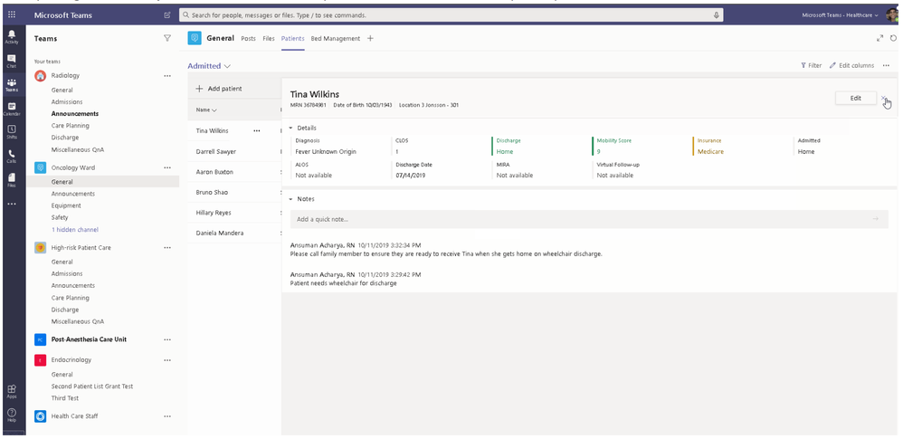Click the reload tab icon
Viewport: 903px width, 439px height.
[x=894, y=38]
